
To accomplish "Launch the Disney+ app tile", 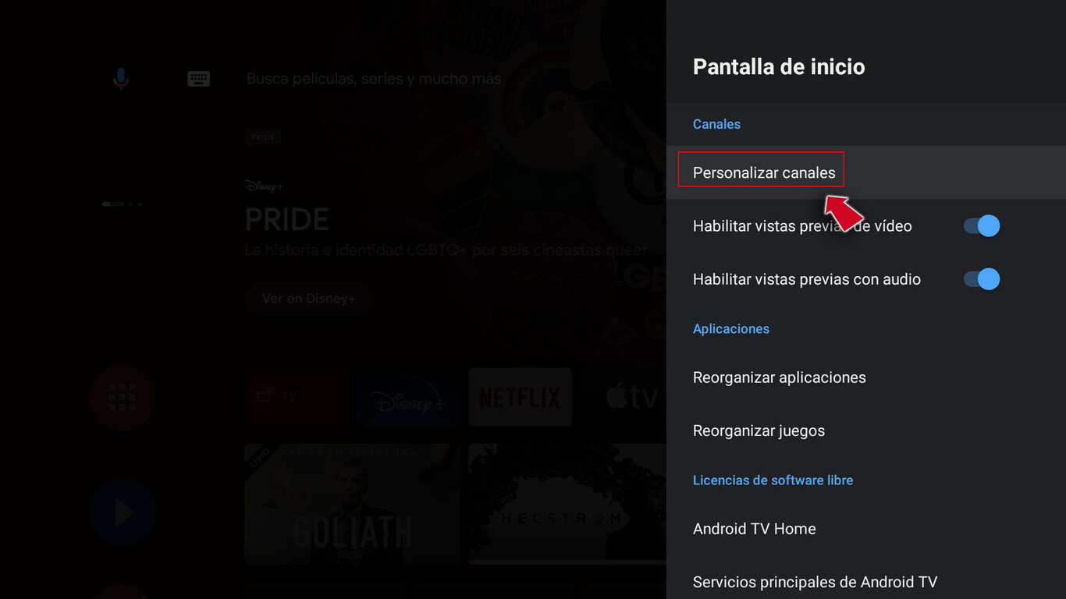I will tap(408, 397).
